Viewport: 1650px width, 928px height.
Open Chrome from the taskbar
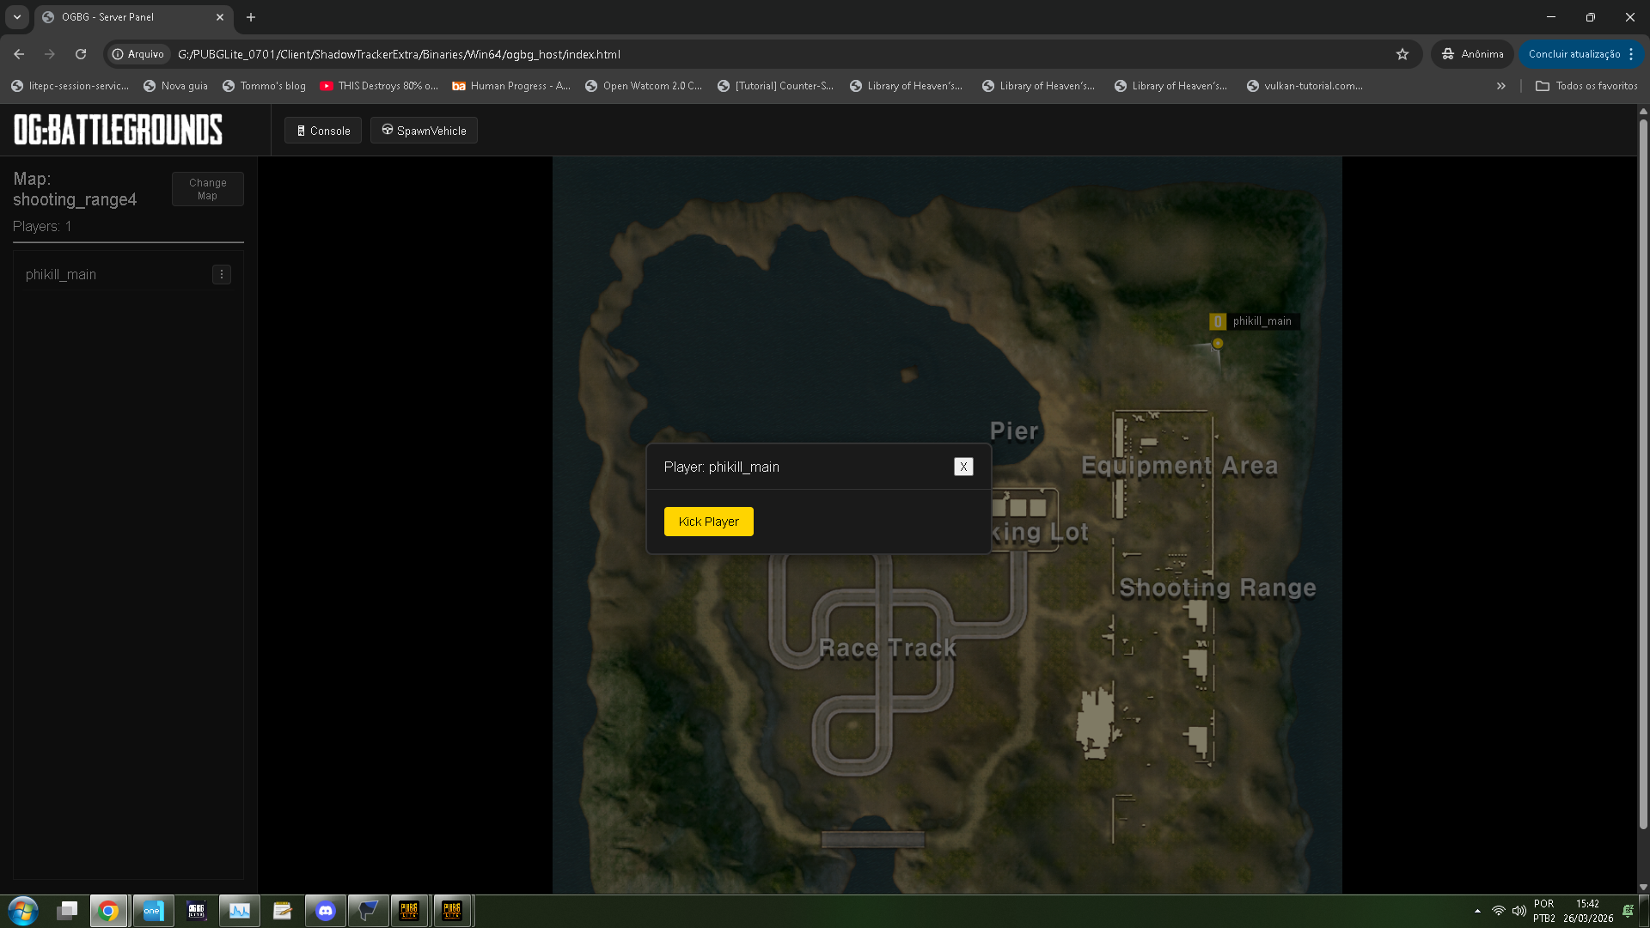tap(109, 911)
